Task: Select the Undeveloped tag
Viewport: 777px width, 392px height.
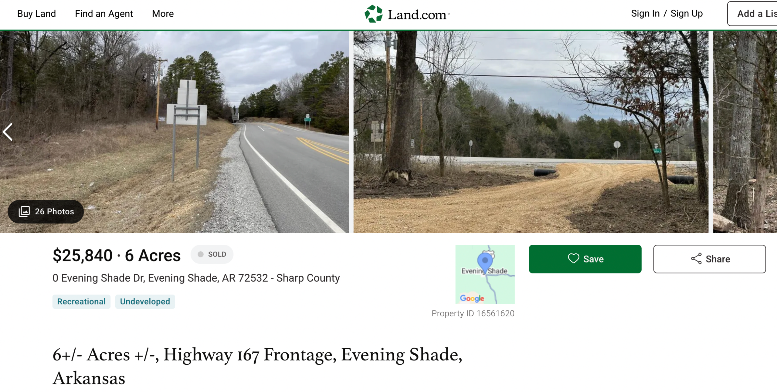Action: click(x=145, y=301)
